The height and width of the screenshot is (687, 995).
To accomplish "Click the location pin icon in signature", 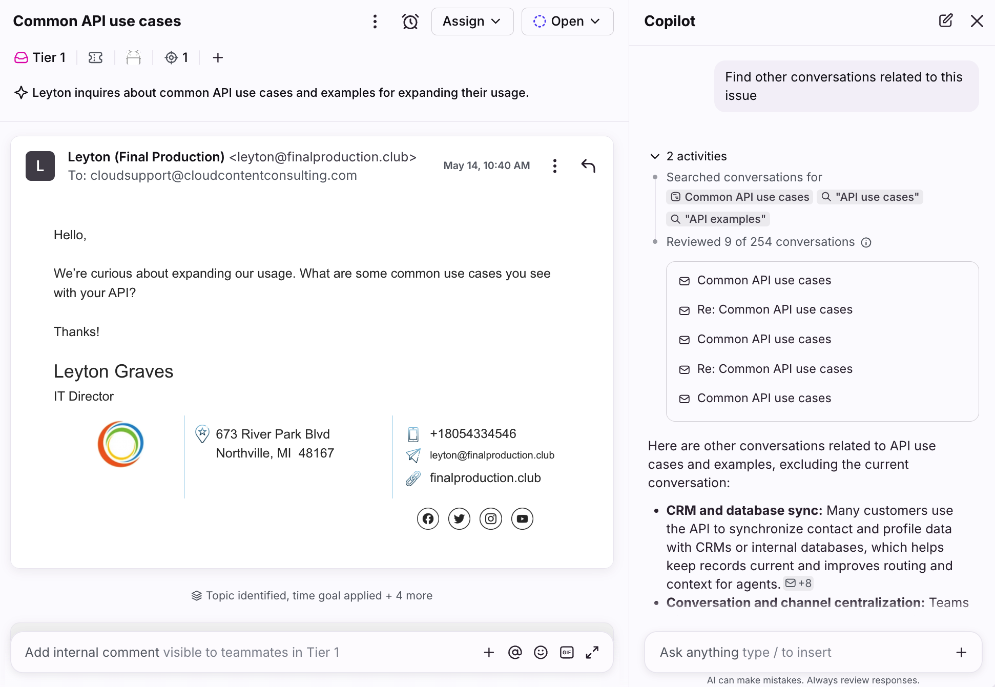I will point(202,434).
